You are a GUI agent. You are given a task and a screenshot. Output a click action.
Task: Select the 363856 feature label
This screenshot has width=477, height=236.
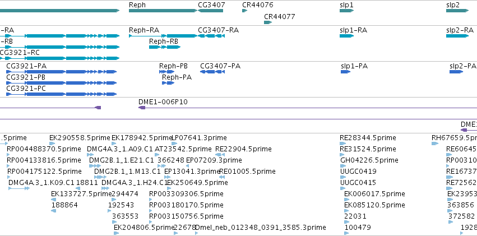coord(461,206)
